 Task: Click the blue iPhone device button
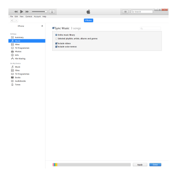click(88, 20)
